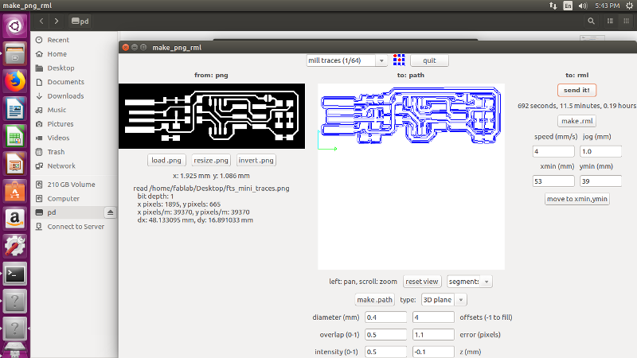Click the black-and-white PNG traces preview

pos(212,116)
